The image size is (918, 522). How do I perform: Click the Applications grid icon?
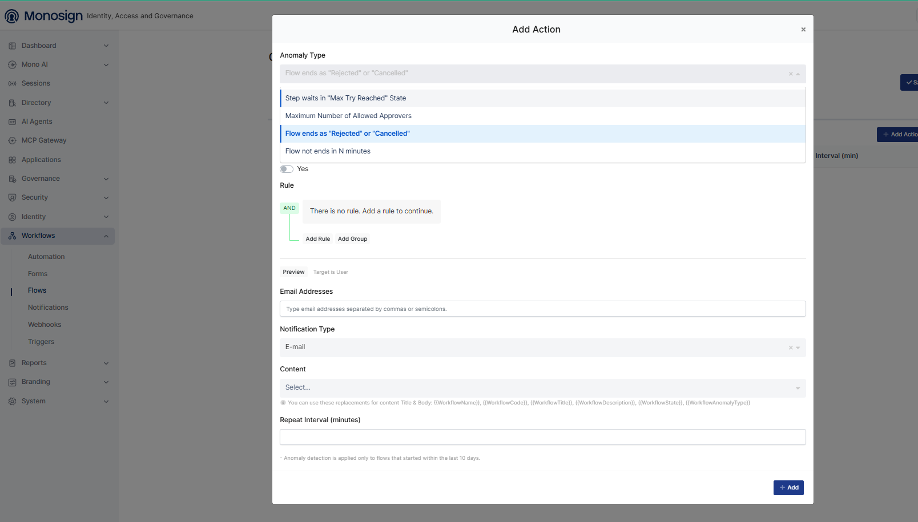12,160
